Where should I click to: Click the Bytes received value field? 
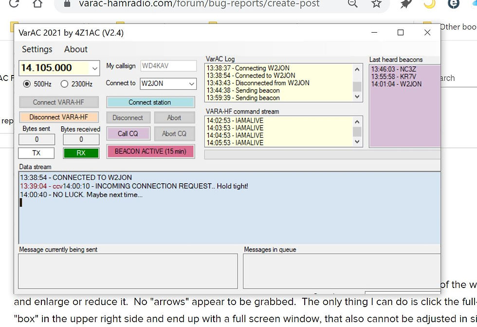pos(81,139)
